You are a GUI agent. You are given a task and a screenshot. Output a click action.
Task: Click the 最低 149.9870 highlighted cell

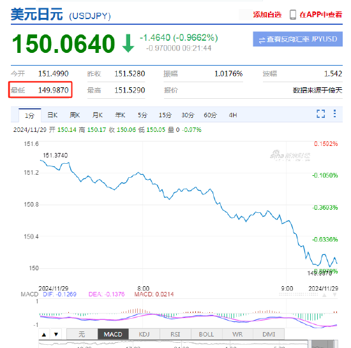pos(40,90)
